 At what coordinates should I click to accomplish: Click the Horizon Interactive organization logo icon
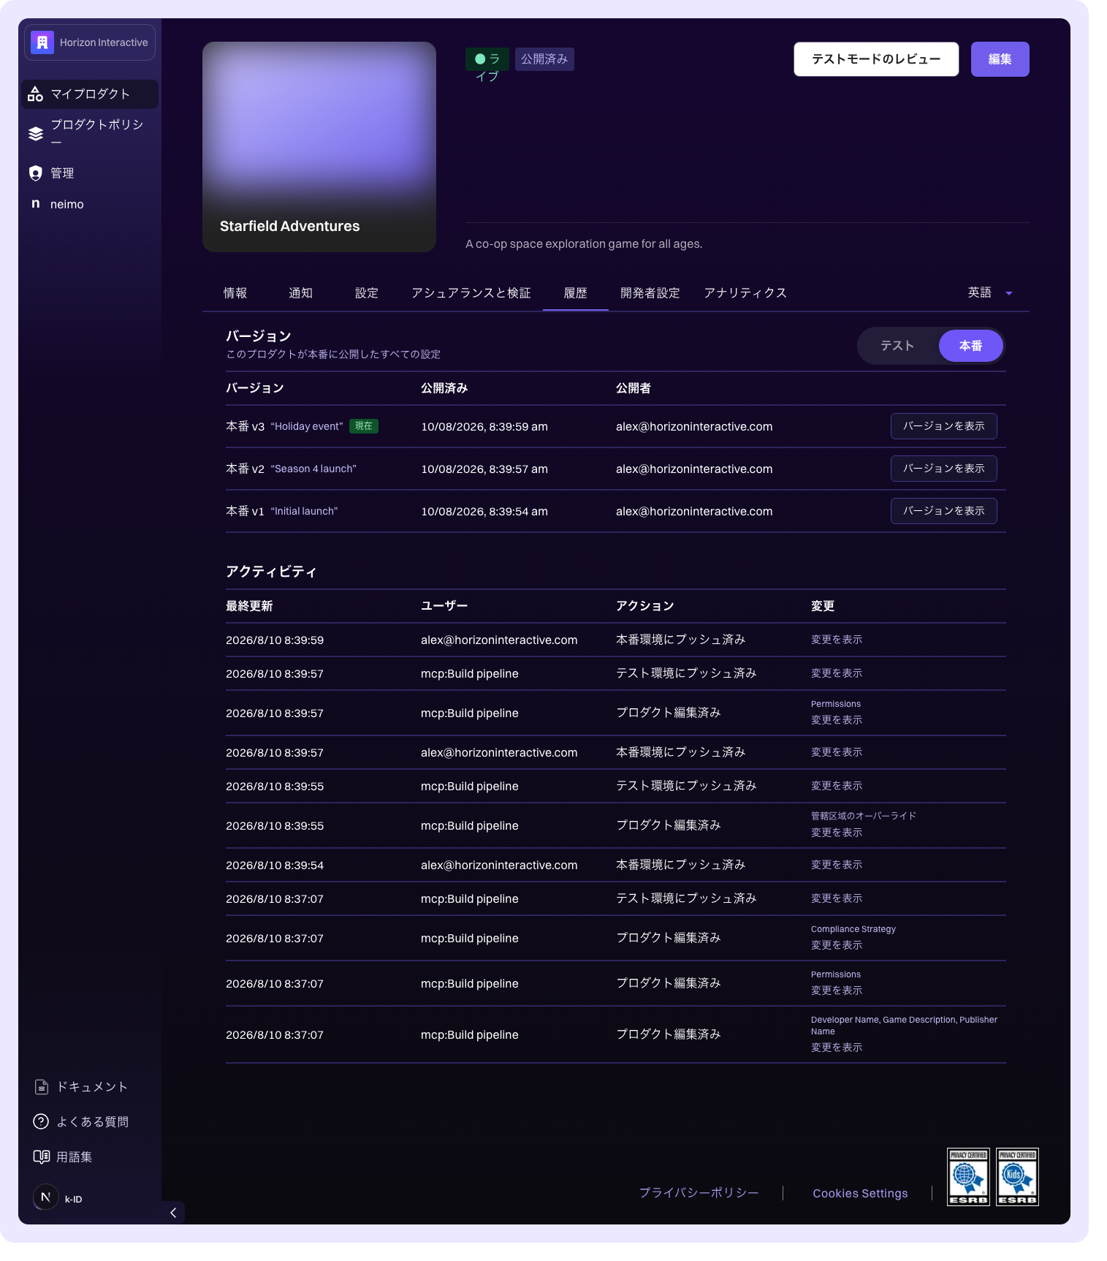point(42,42)
